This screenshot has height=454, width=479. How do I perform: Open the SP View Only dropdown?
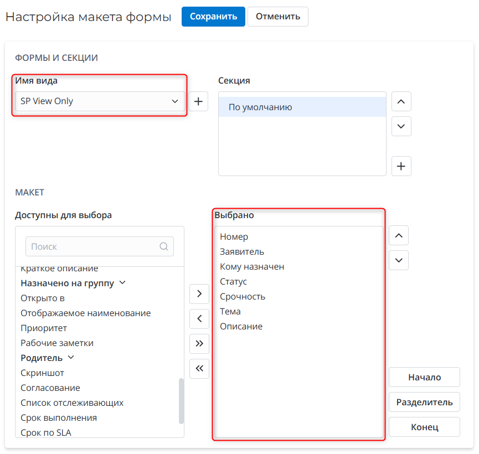click(x=100, y=101)
